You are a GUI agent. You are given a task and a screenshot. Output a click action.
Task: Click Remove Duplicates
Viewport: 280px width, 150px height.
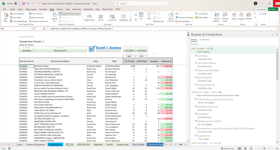185,17
